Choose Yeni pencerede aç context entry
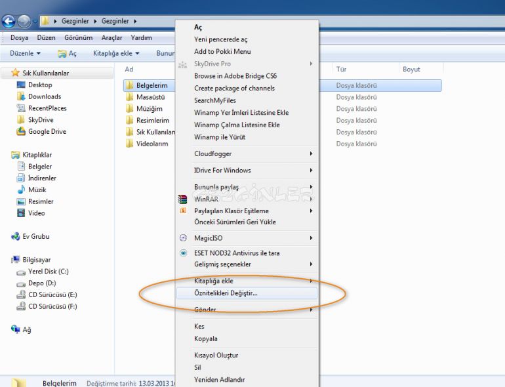 (x=220, y=39)
